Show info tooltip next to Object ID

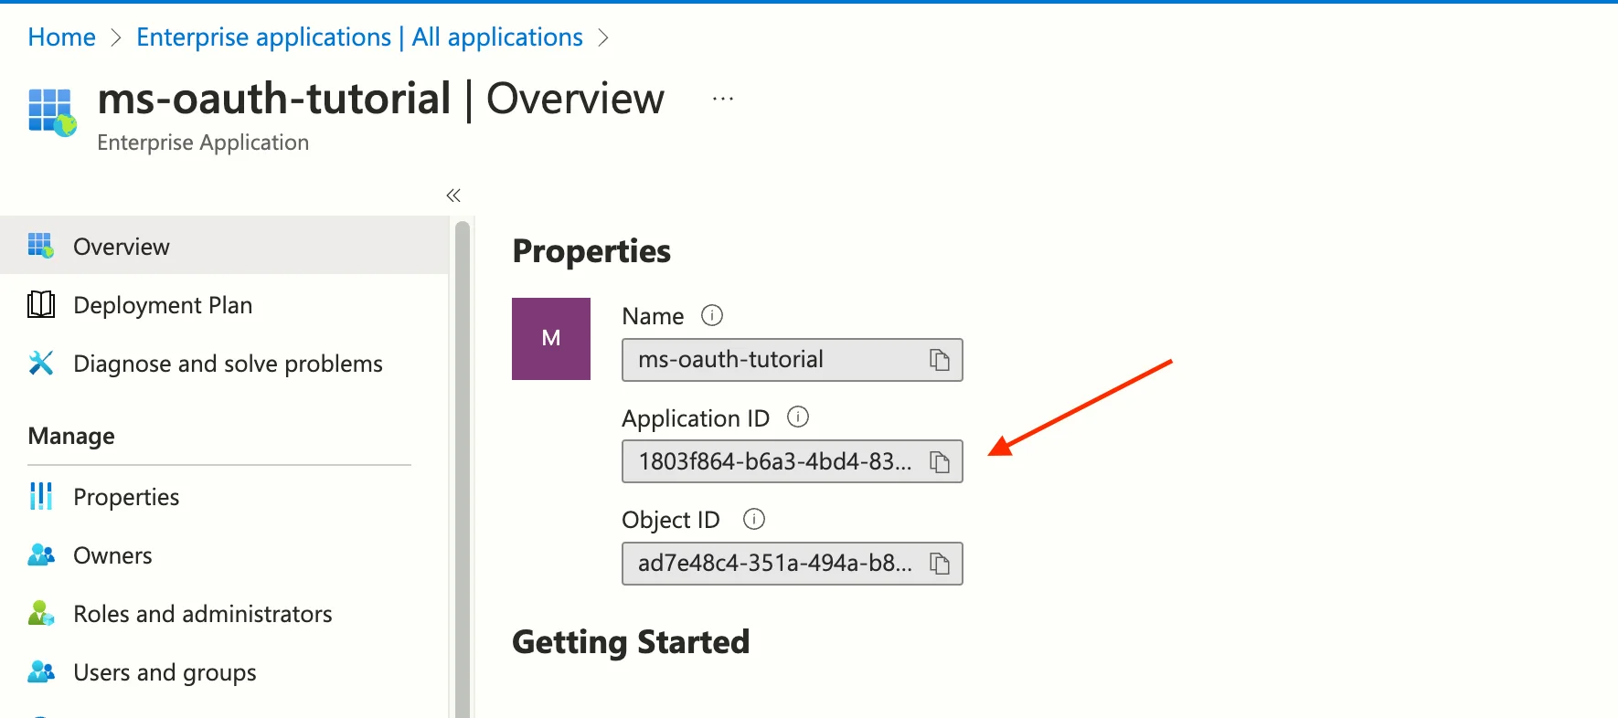tap(754, 519)
